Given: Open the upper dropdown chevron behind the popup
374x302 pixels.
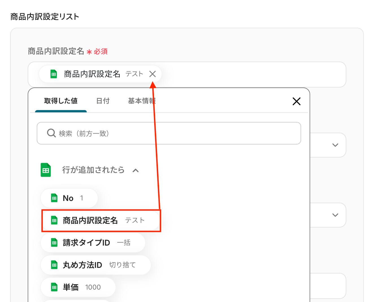Looking at the screenshot, I should (x=335, y=145).
